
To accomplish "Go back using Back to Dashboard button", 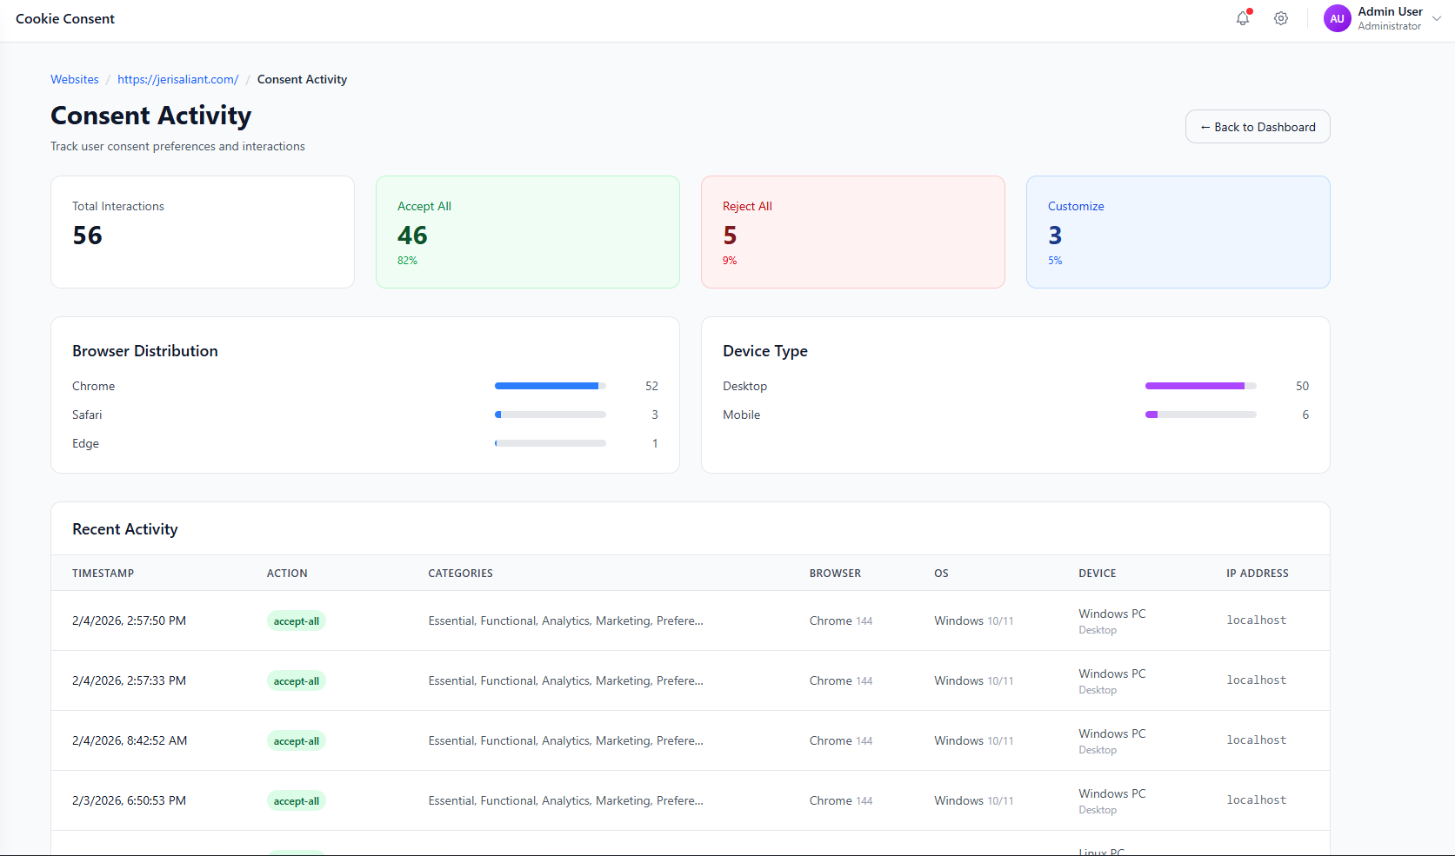I will [1257, 127].
